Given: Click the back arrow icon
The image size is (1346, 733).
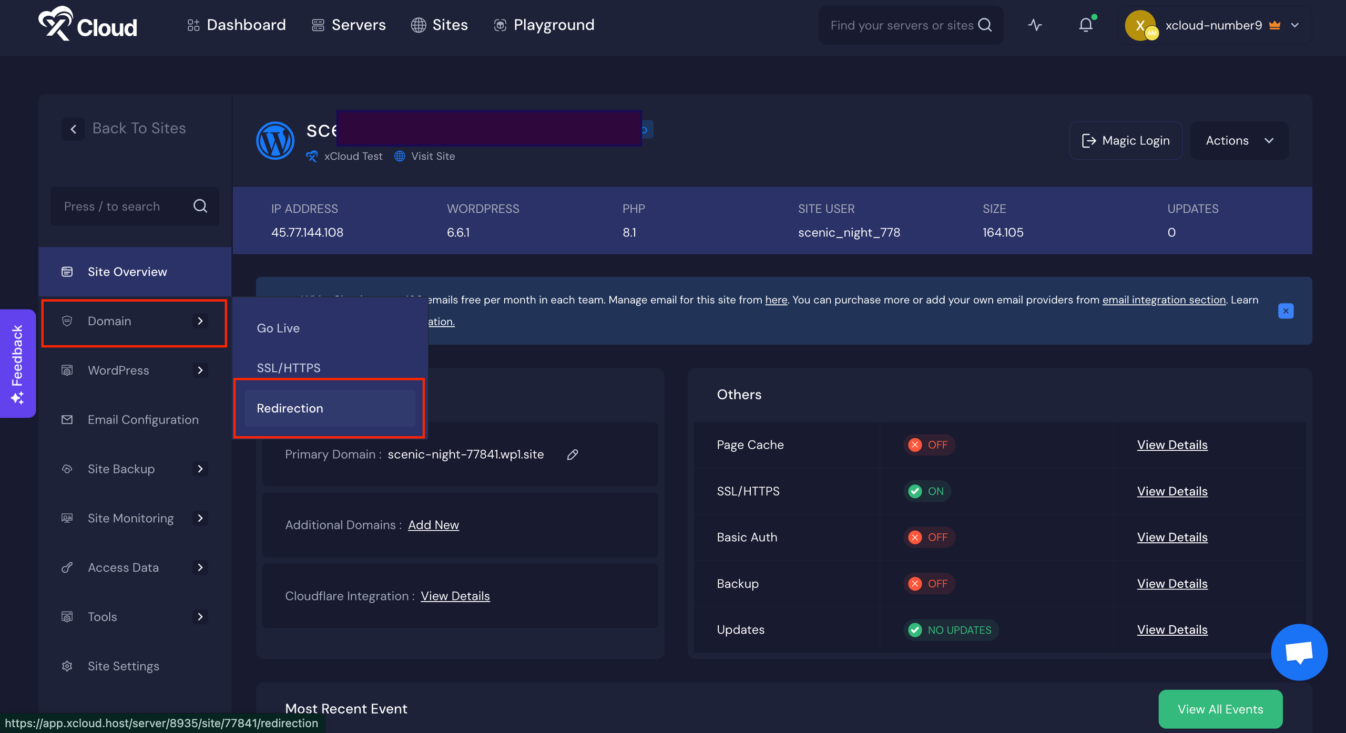Looking at the screenshot, I should [73, 129].
